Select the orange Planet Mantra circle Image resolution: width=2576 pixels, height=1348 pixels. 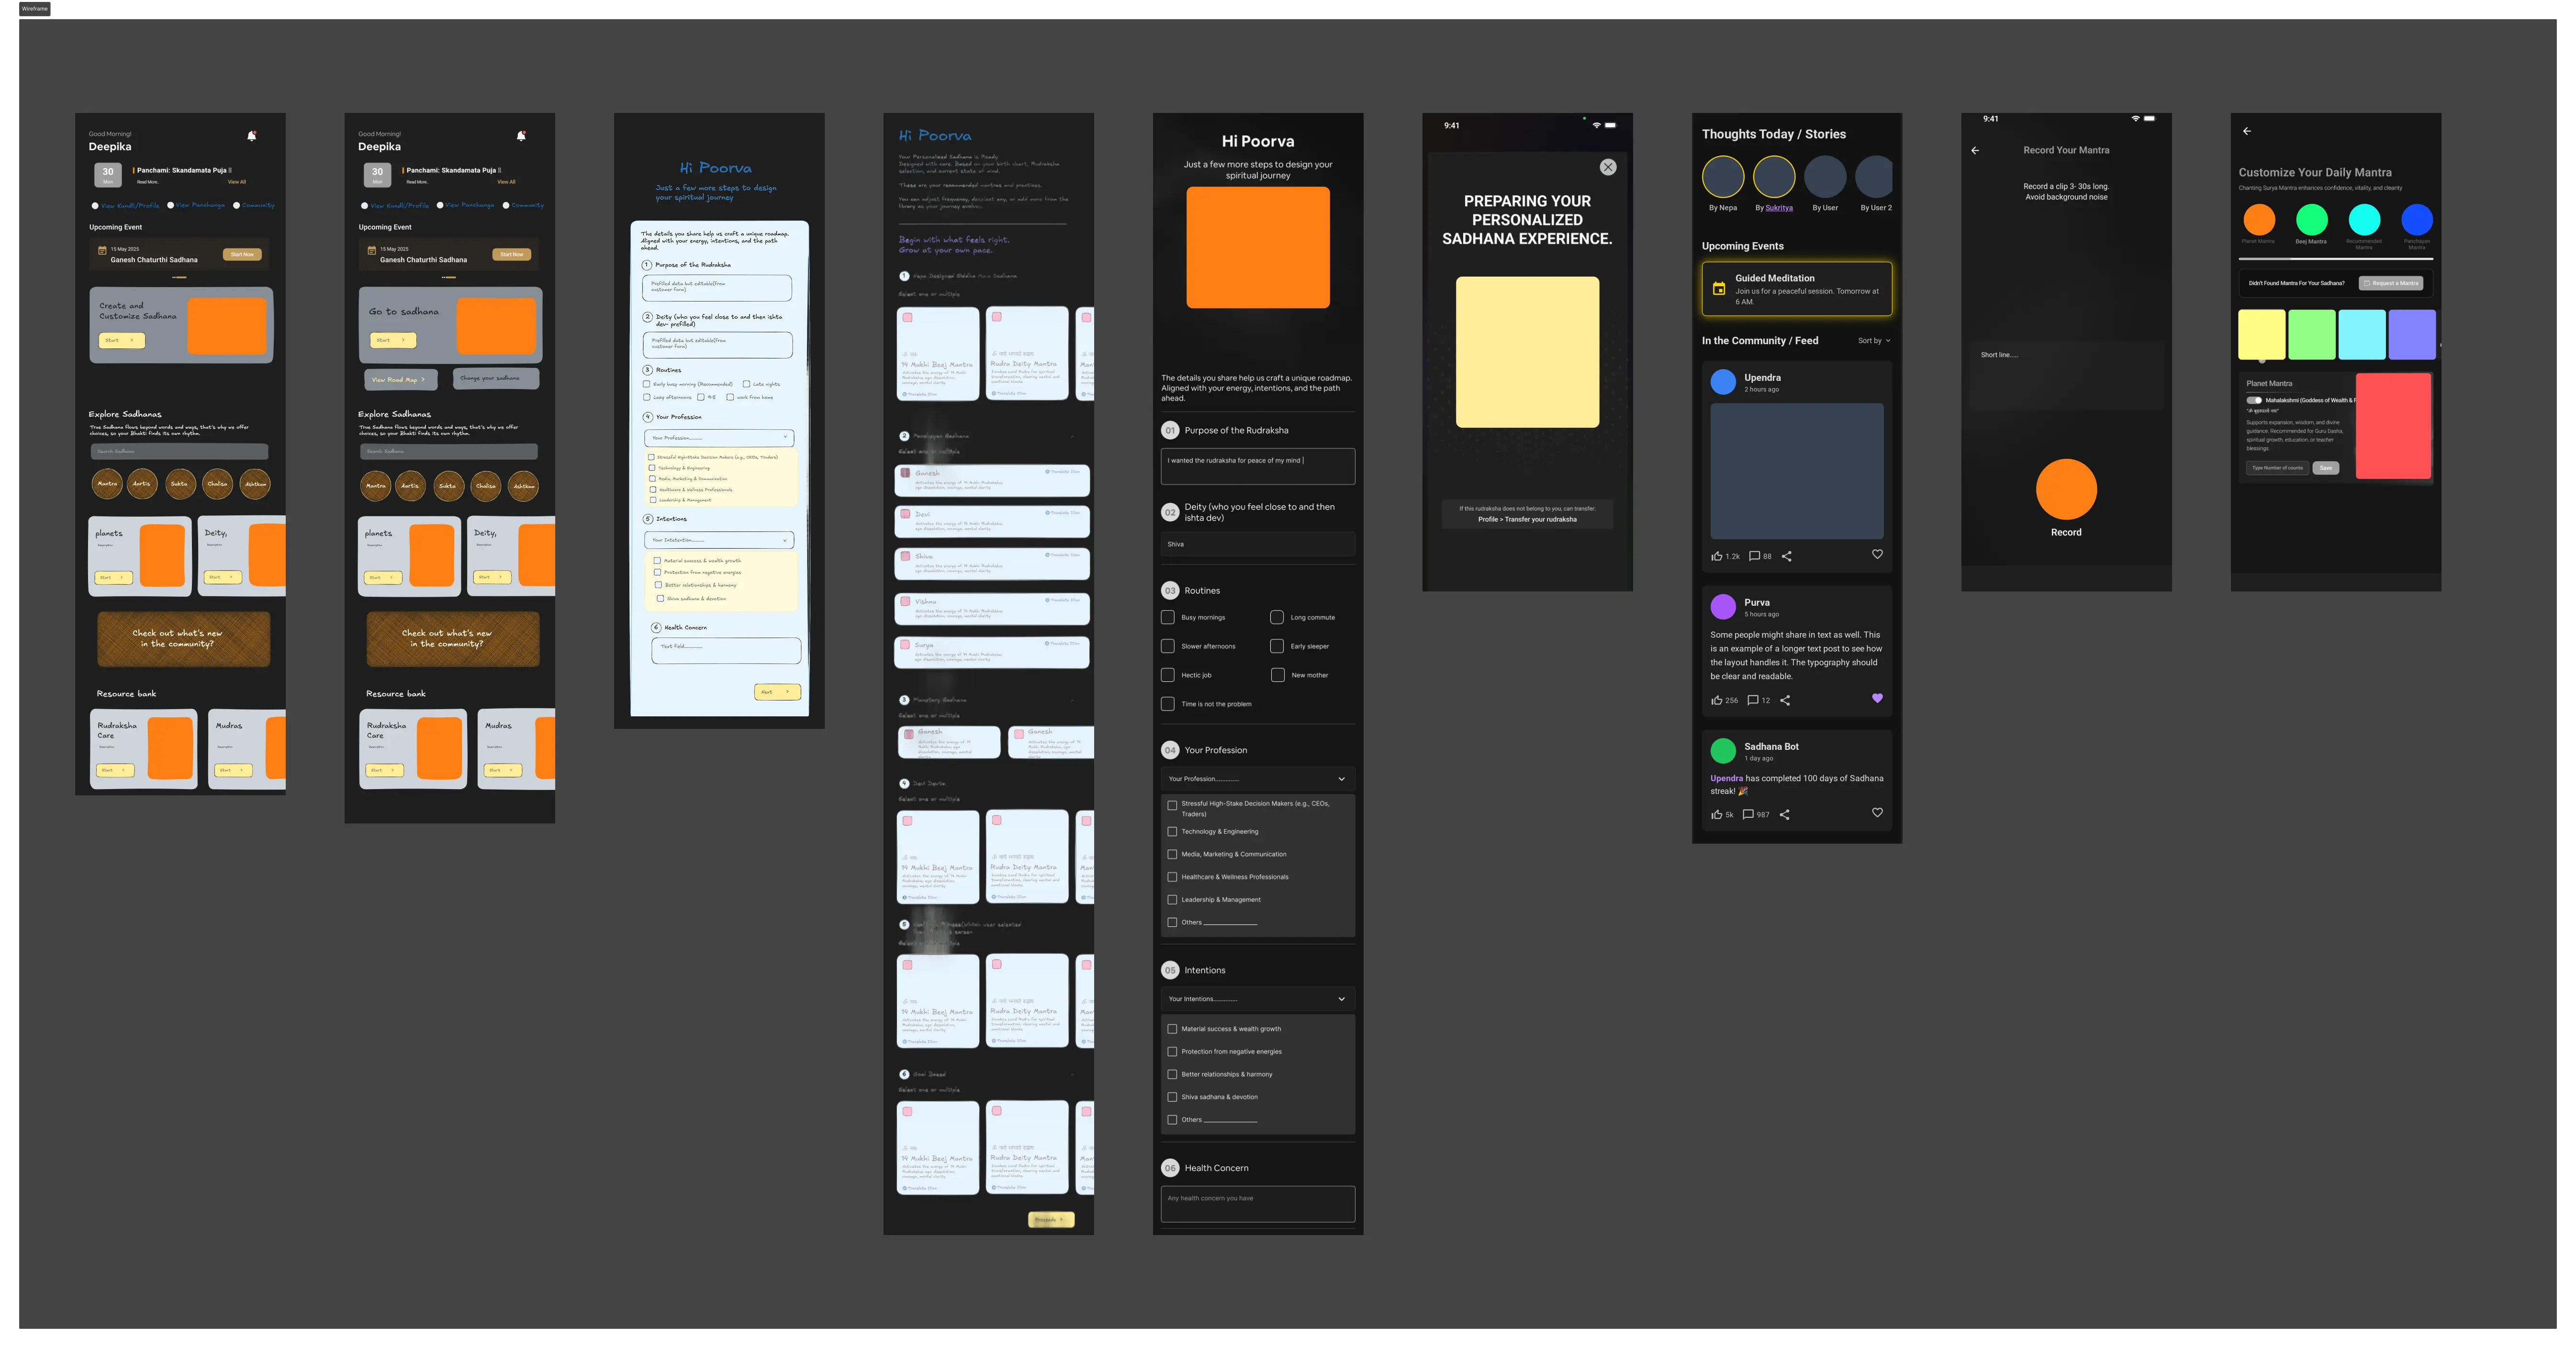2260,221
